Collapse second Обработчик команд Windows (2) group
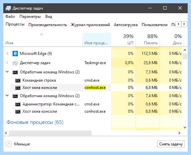Viewport: 191px width, 155px height. (7, 96)
